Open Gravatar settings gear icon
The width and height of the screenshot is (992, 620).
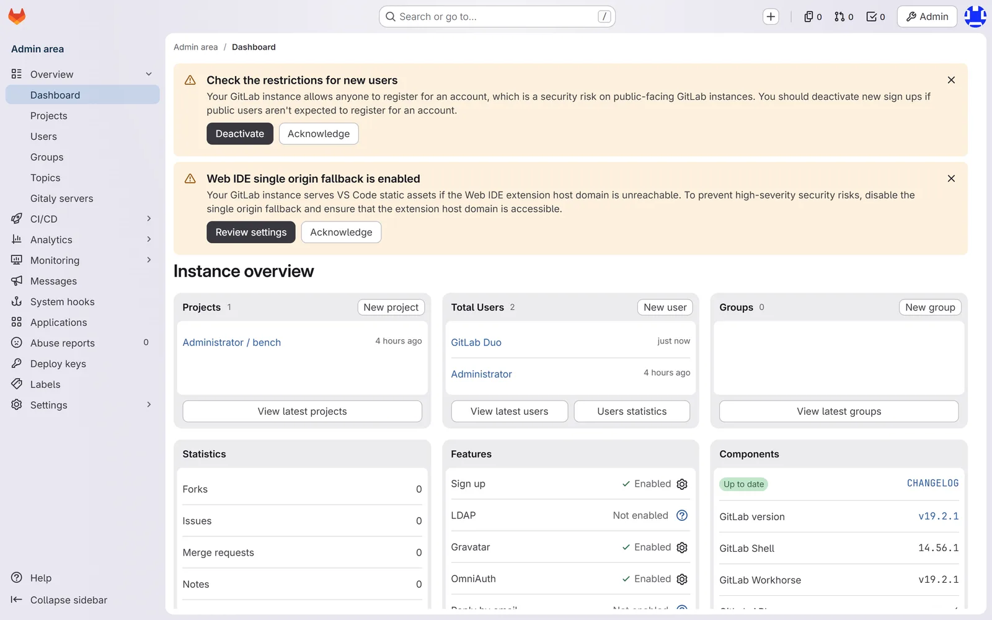pos(682,547)
